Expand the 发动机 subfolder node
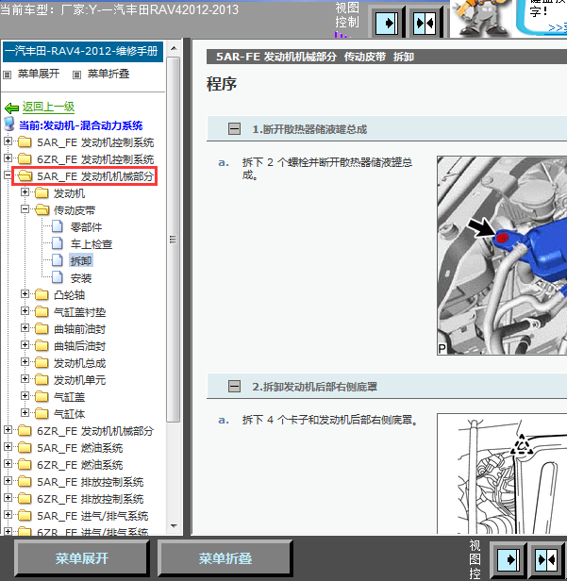The height and width of the screenshot is (581, 567). [x=25, y=192]
